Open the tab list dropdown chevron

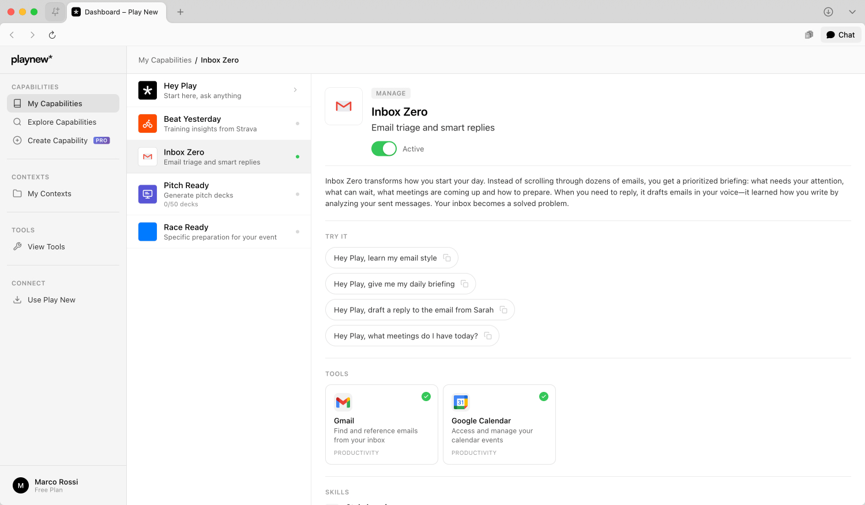pos(852,12)
